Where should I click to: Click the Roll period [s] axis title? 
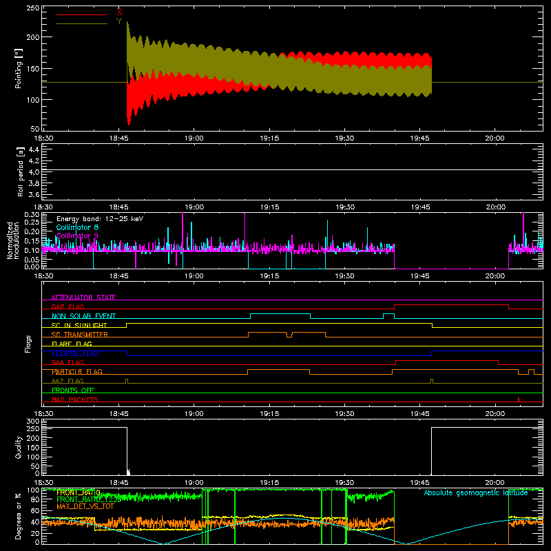coord(21,171)
